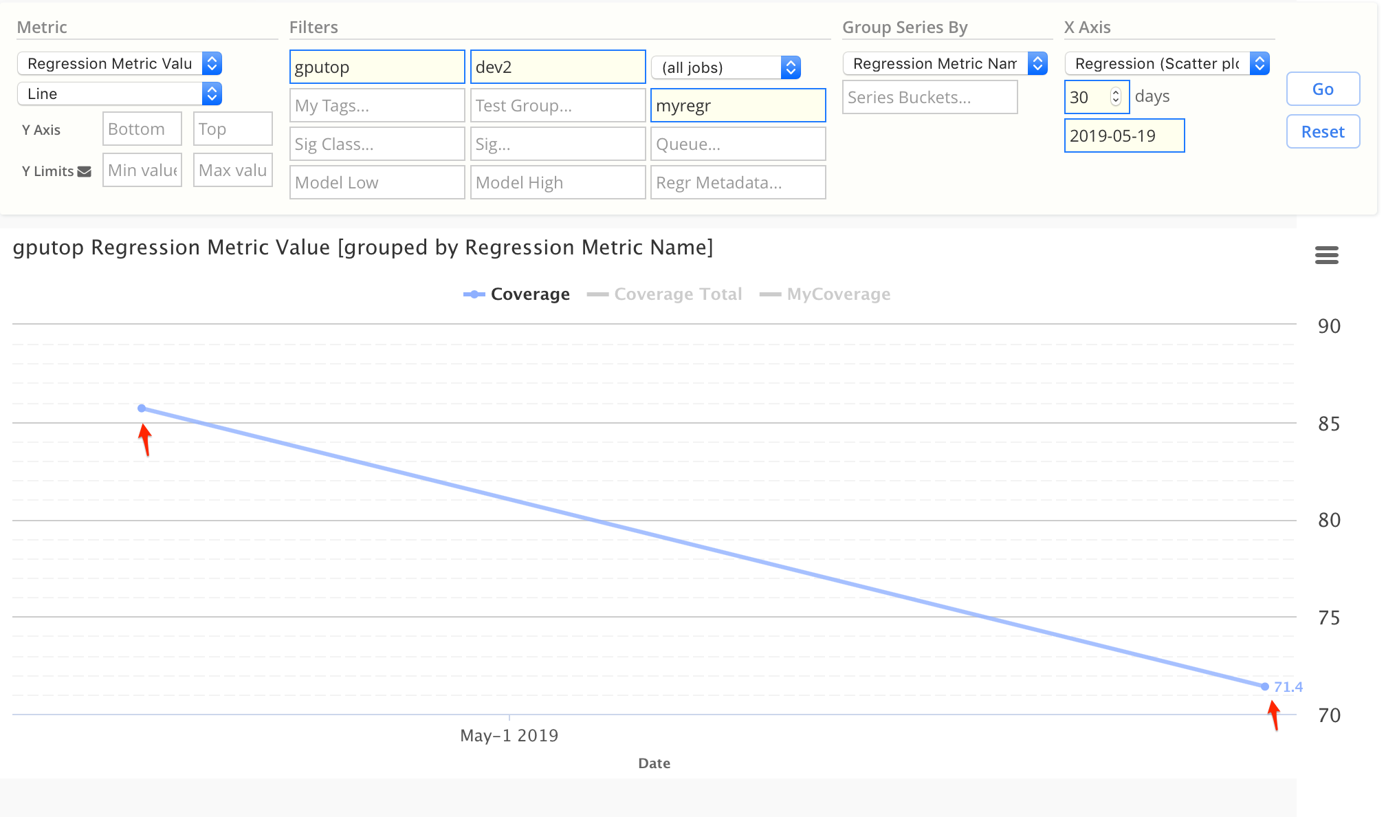Open the Regression Metric Value metric dropdown

pyautogui.click(x=120, y=63)
